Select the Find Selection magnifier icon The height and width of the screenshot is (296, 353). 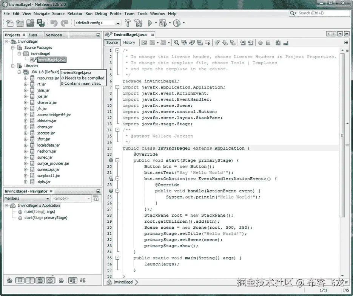(x=176, y=42)
